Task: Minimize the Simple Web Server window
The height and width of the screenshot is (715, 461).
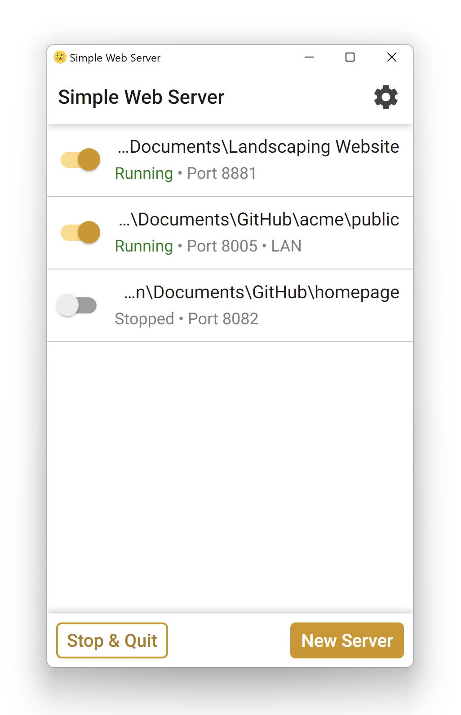Action: click(309, 57)
